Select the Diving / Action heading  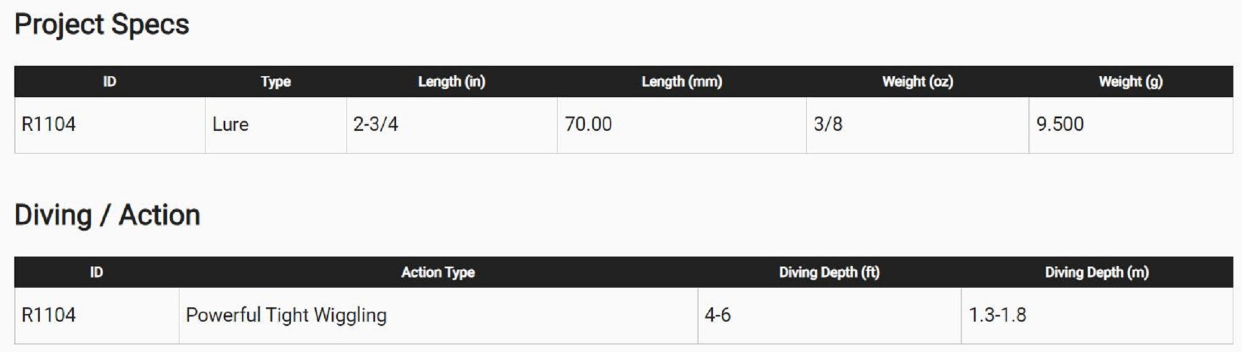point(107,216)
